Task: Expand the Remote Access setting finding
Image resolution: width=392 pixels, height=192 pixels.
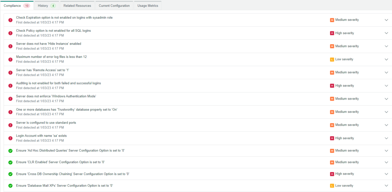Action: coord(386,72)
